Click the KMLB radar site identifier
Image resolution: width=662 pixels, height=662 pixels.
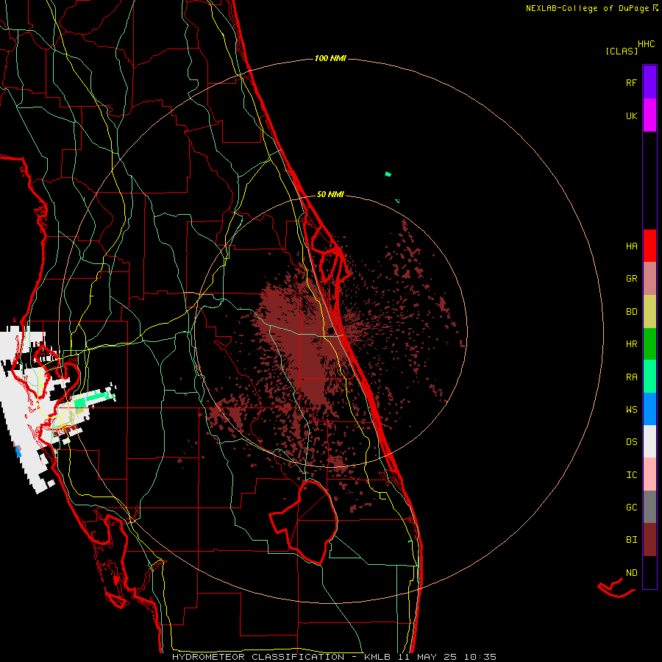377,657
